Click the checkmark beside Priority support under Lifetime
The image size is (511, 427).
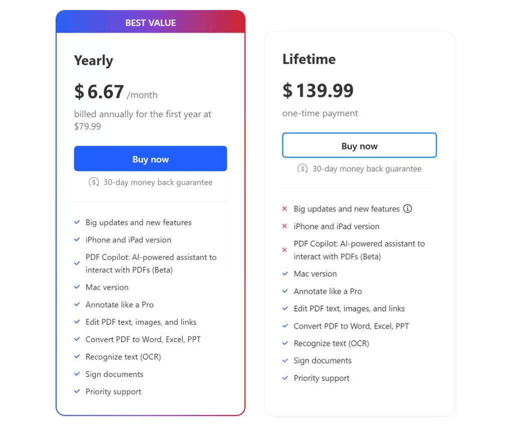point(285,378)
